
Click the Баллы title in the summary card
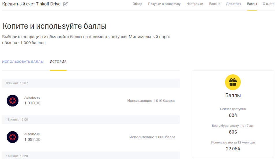[x=233, y=95]
